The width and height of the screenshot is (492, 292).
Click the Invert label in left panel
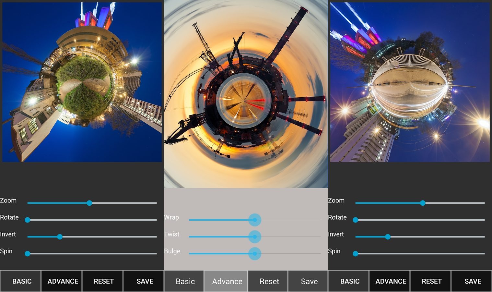[8, 234]
